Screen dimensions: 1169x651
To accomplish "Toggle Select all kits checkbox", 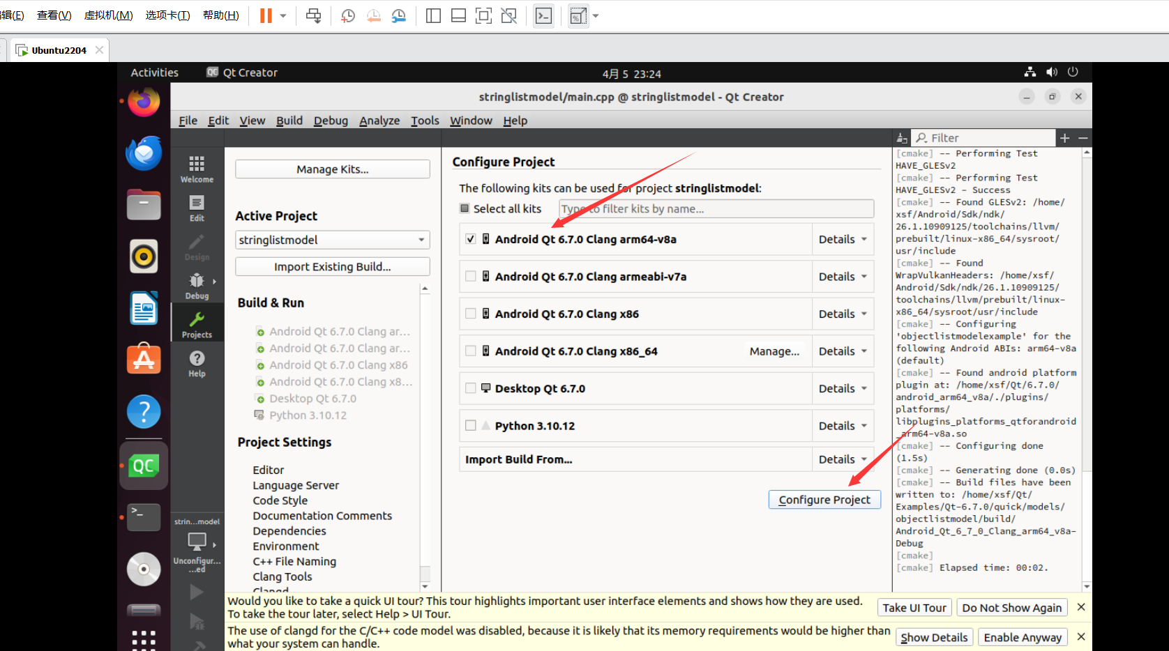I will (465, 208).
